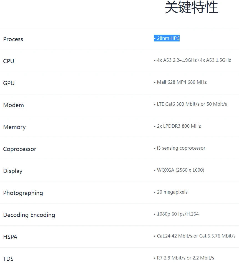Click the 20 megapixels value

tap(171, 192)
